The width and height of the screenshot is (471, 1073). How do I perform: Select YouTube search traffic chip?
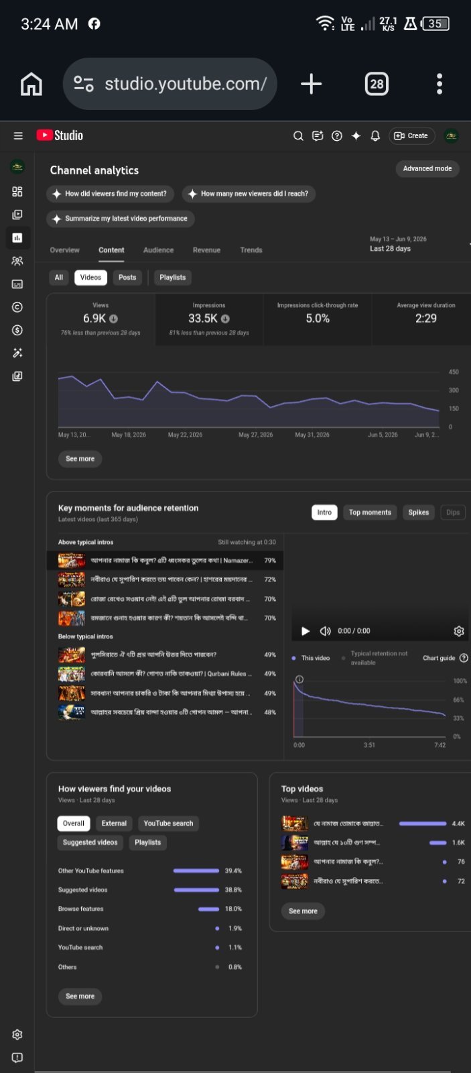click(168, 824)
